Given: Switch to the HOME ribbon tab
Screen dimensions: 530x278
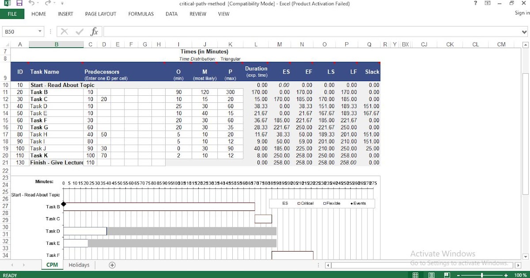Looking at the screenshot, I should [39, 14].
